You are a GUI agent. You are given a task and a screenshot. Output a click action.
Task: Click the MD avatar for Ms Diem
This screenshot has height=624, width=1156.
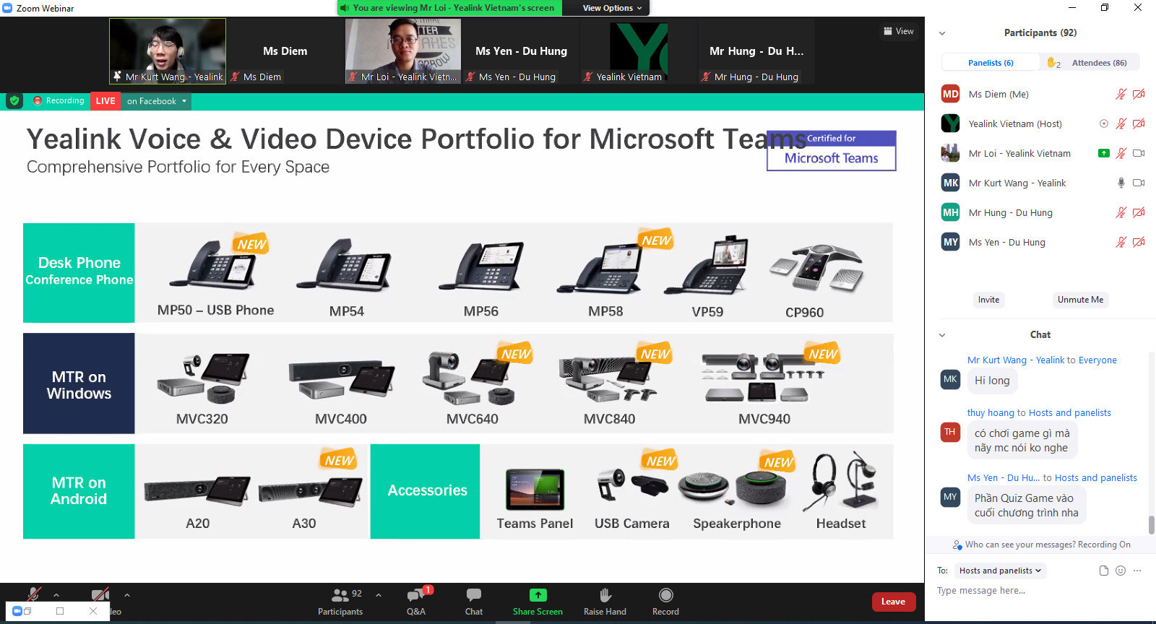951,94
